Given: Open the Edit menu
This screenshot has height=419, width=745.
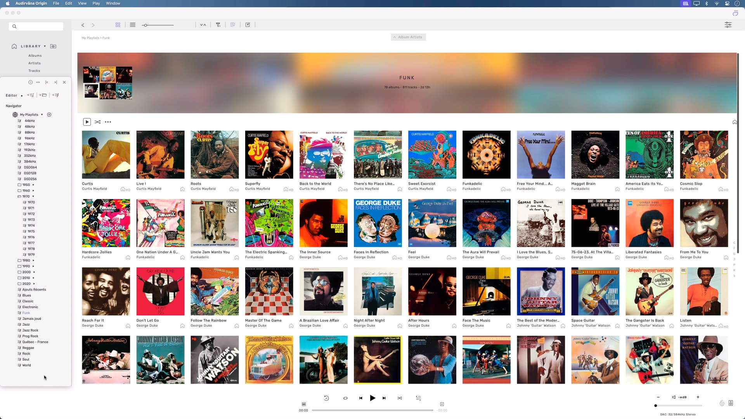Looking at the screenshot, I should click(x=69, y=3).
